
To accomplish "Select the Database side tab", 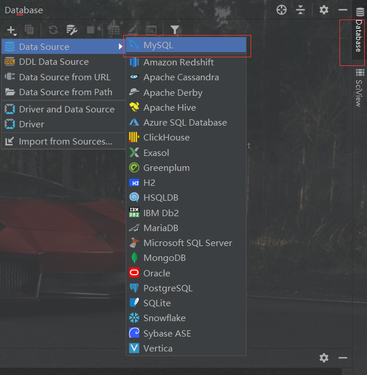I will click(x=358, y=30).
